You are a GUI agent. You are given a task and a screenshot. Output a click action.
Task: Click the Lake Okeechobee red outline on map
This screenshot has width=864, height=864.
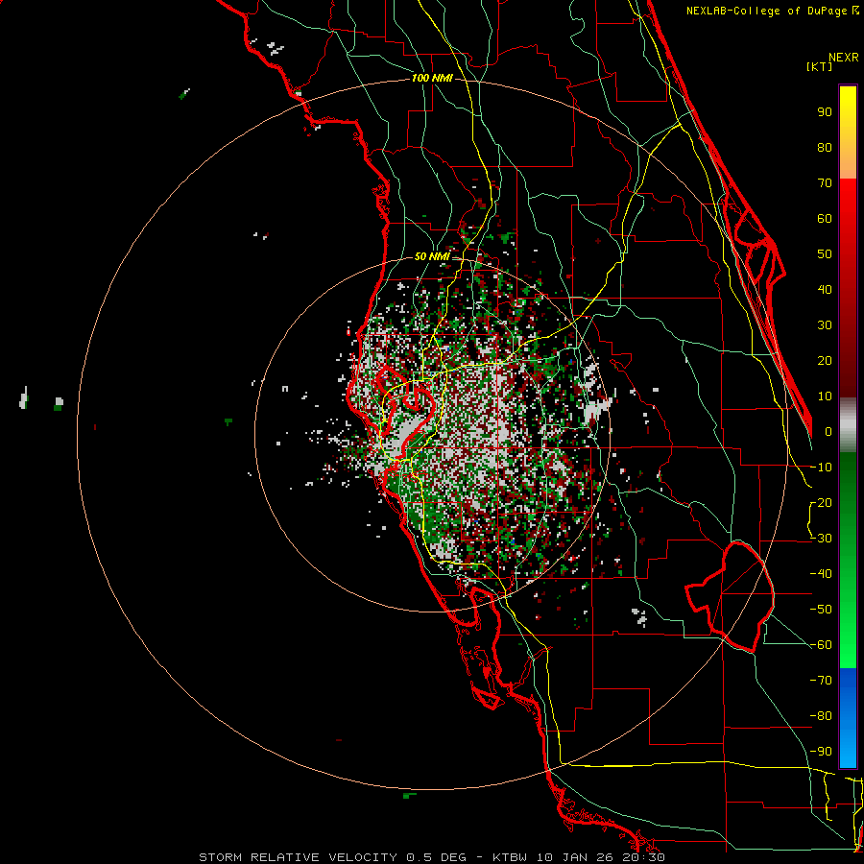pyautogui.click(x=731, y=597)
